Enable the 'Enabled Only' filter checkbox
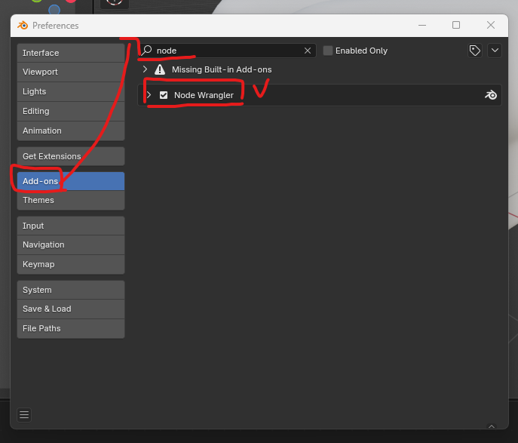Screen dimensions: 518x443 pos(328,51)
